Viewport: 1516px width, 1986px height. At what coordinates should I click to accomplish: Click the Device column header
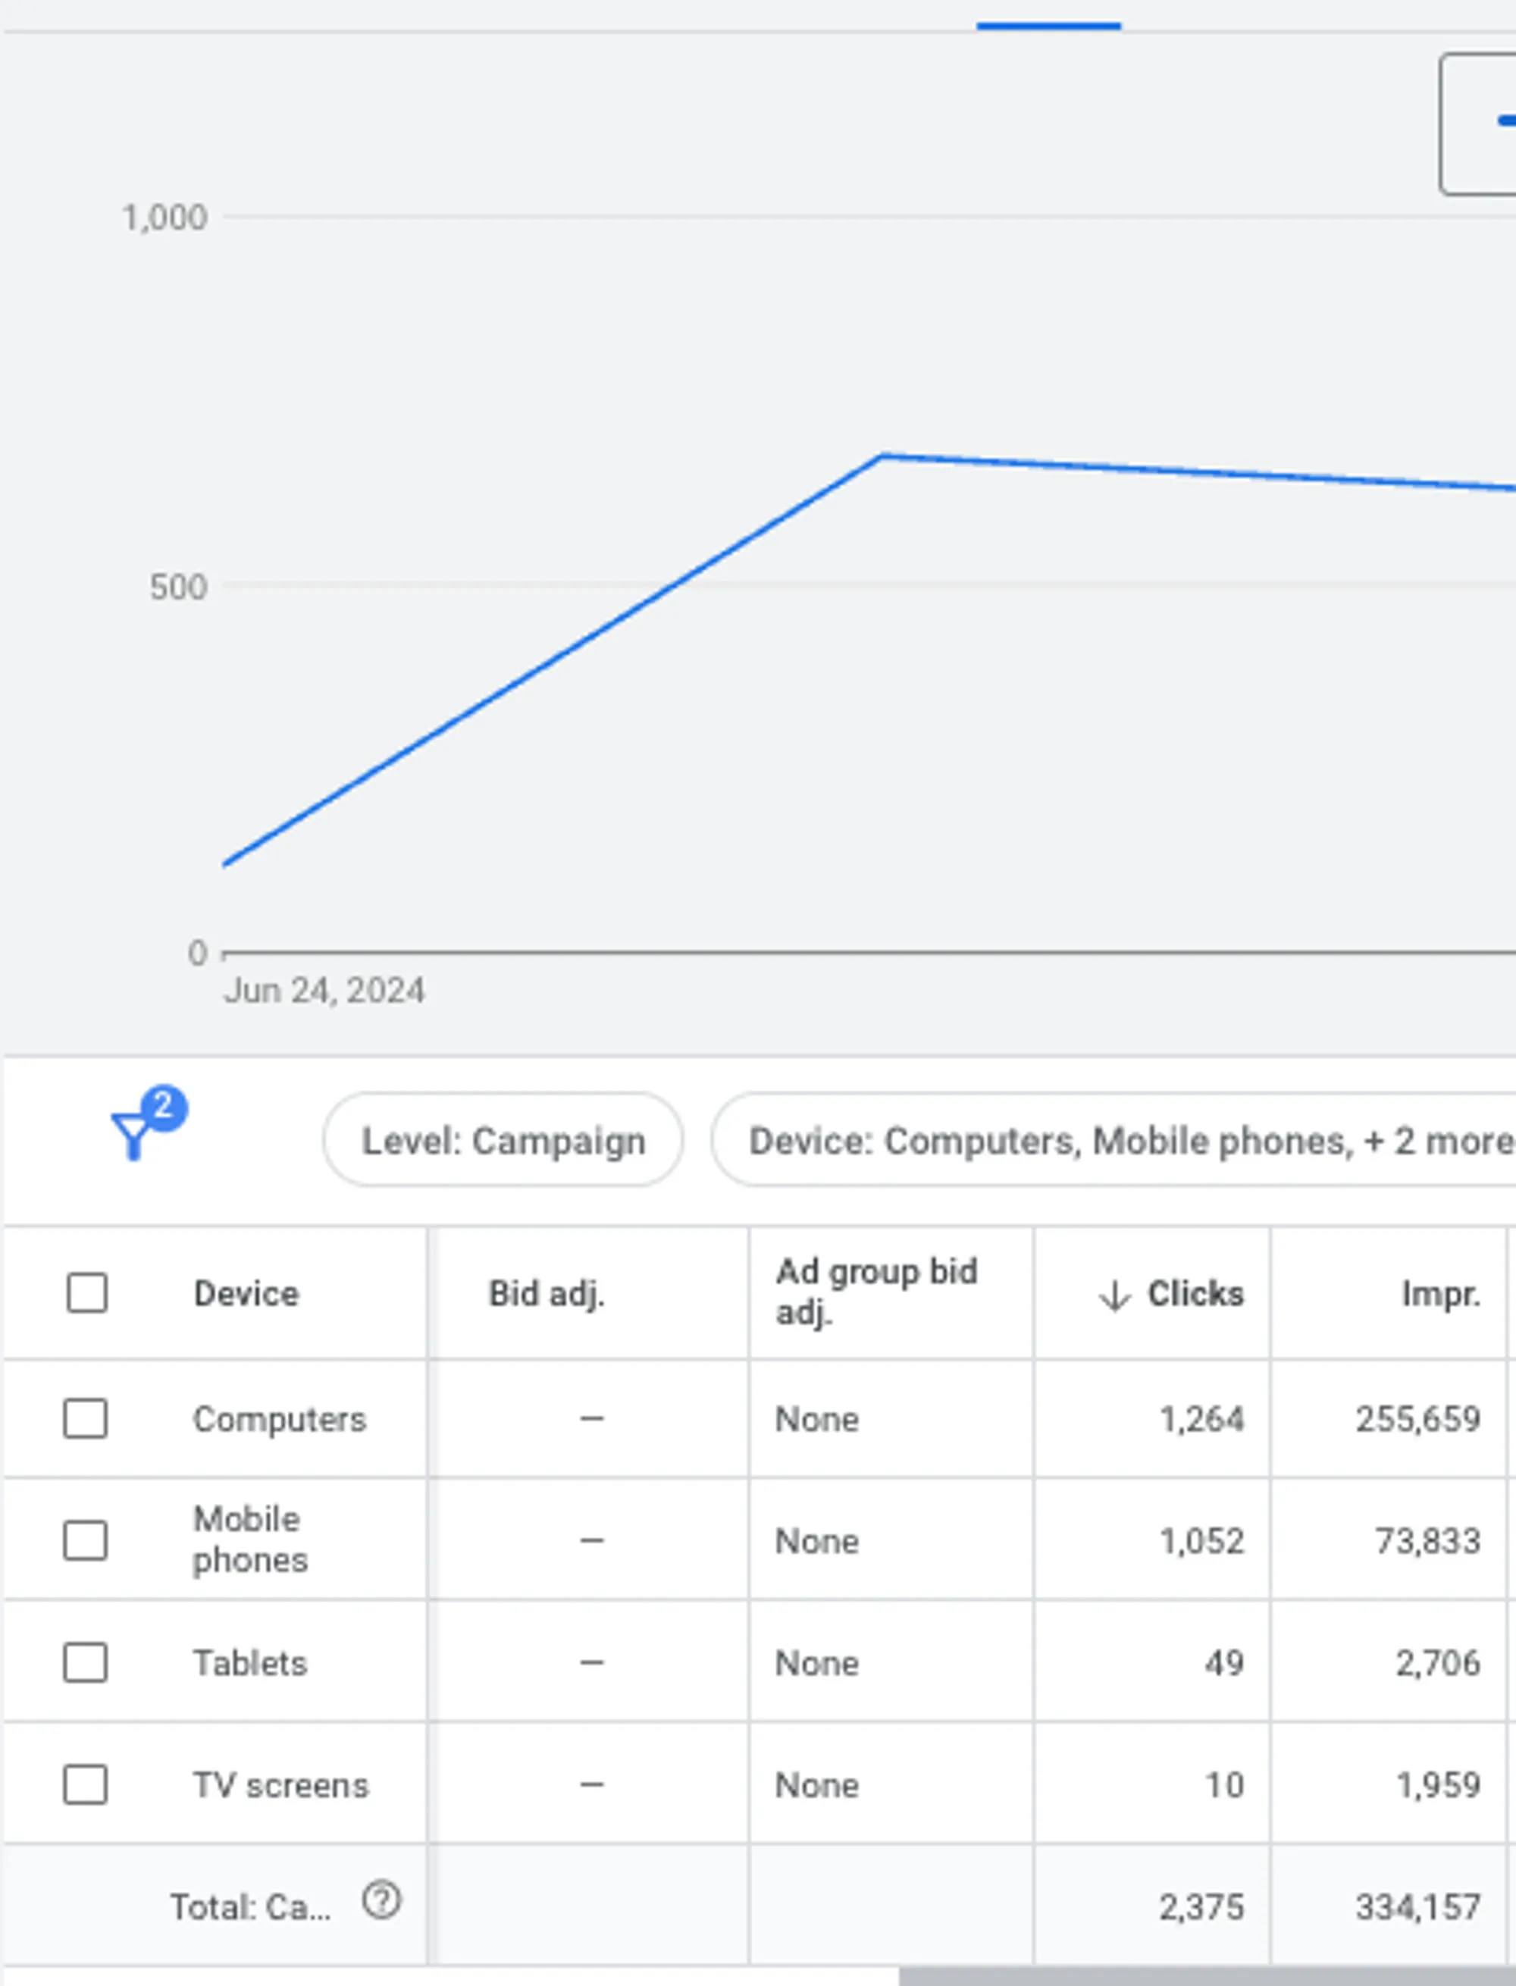pyautogui.click(x=246, y=1294)
